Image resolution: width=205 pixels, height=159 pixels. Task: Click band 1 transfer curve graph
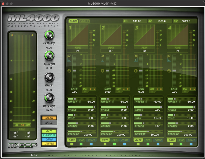(x=78, y=35)
